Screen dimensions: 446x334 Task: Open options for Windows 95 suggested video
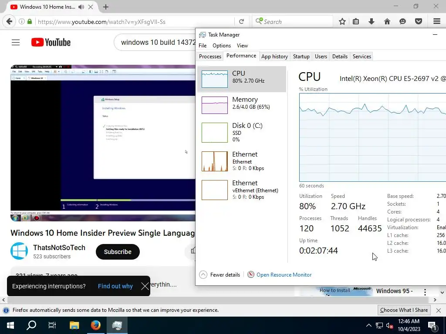(425, 292)
